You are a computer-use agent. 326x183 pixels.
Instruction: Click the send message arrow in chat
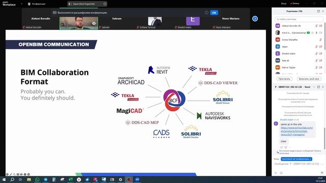point(322,173)
